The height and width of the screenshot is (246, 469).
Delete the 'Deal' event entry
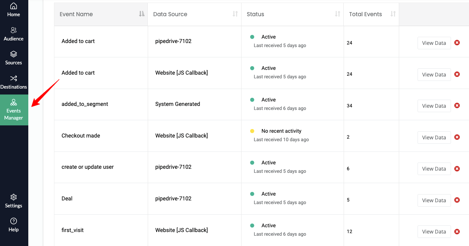click(x=457, y=200)
